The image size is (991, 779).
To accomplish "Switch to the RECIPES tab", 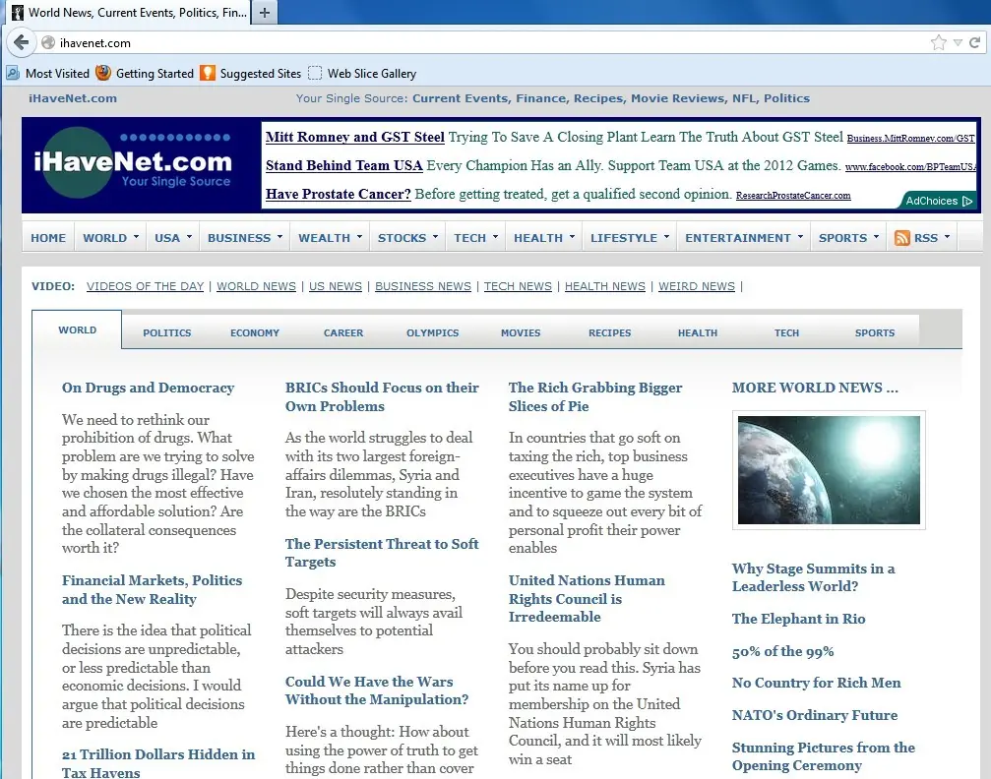I will coord(609,332).
